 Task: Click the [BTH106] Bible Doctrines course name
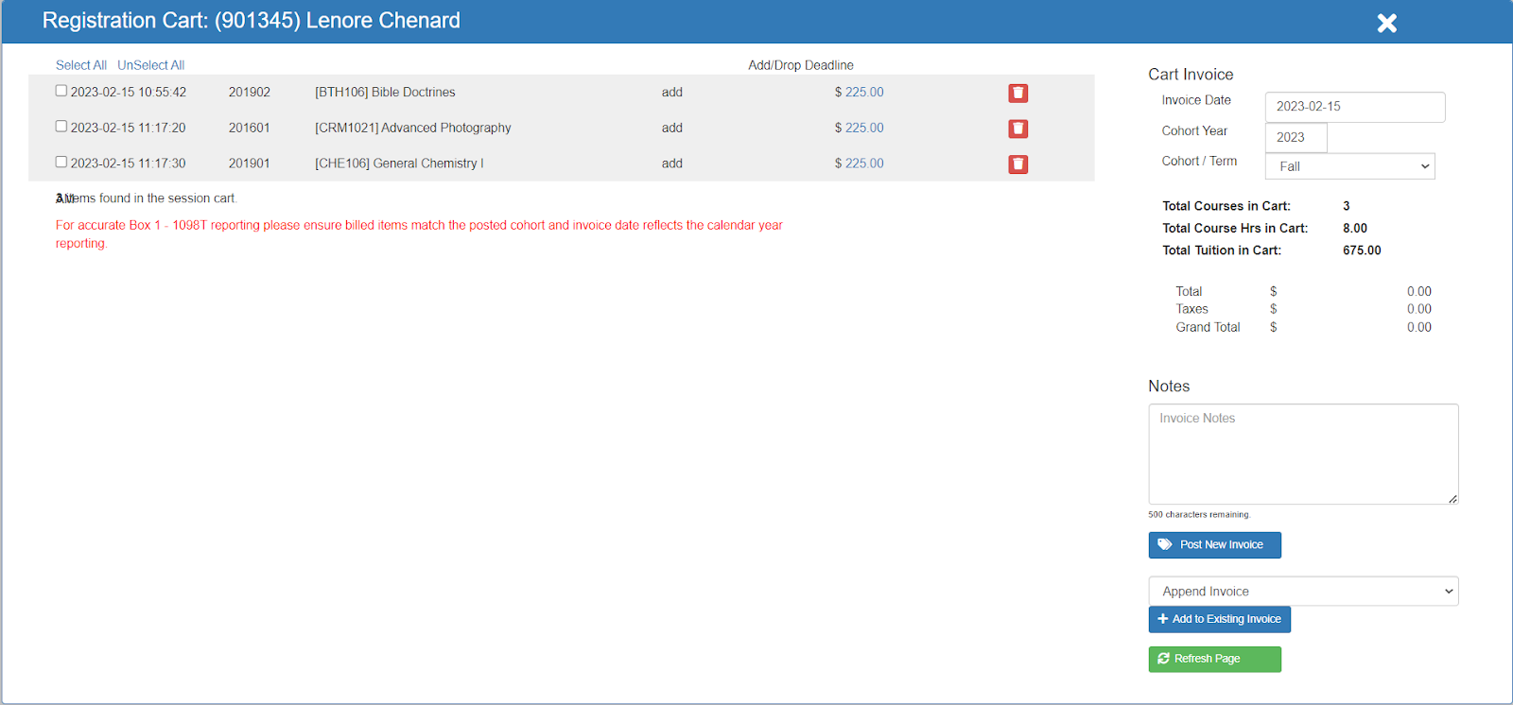(385, 93)
